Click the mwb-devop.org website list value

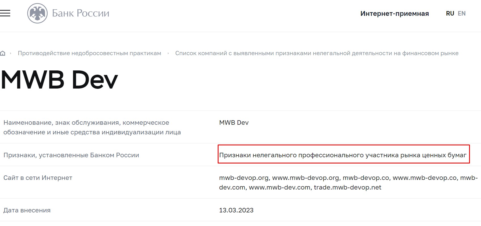[x=348, y=182]
